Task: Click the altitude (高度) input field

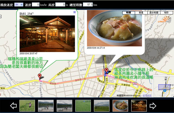Action: point(60,5)
